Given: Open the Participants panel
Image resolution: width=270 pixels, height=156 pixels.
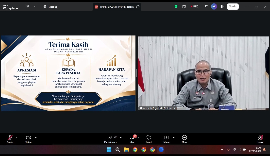Looking at the screenshot, I should [110, 139].
